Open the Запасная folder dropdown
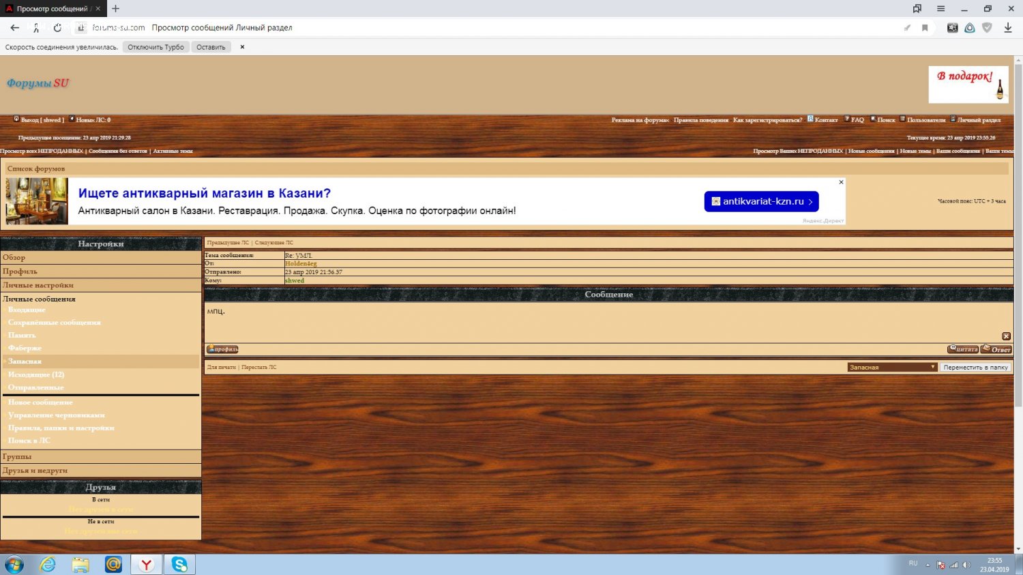Screen dimensions: 1023x575 click(892, 367)
